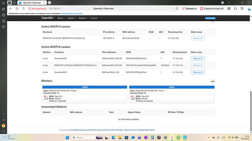Click Импортировать закладки link
Viewport: 252px width, 141px height.
72,13
